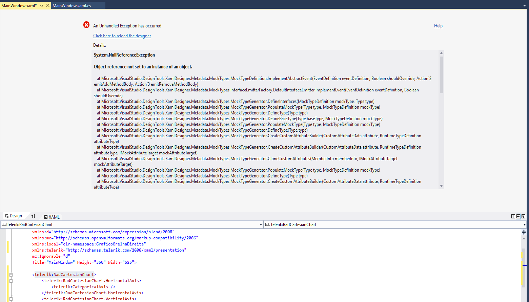Click the xmlns:telerik namespace line
The height and width of the screenshot is (302, 529).
pos(109,250)
